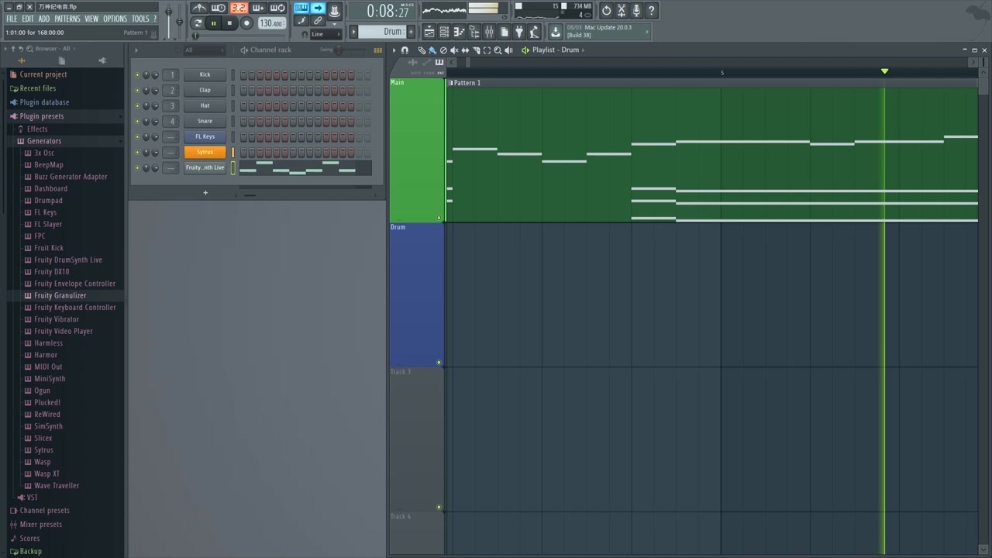The height and width of the screenshot is (558, 992).
Task: Open the Playlist view icon
Action: (x=429, y=32)
